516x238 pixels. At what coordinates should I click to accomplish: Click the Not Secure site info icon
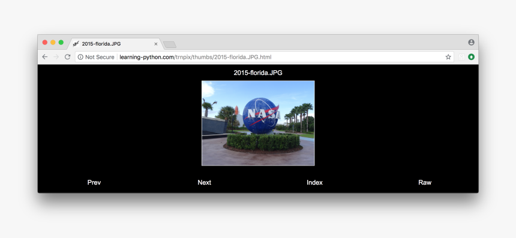pos(80,57)
